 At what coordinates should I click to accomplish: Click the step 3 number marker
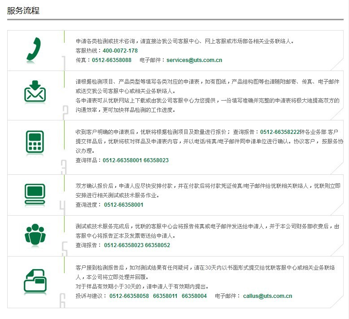point(64,166)
